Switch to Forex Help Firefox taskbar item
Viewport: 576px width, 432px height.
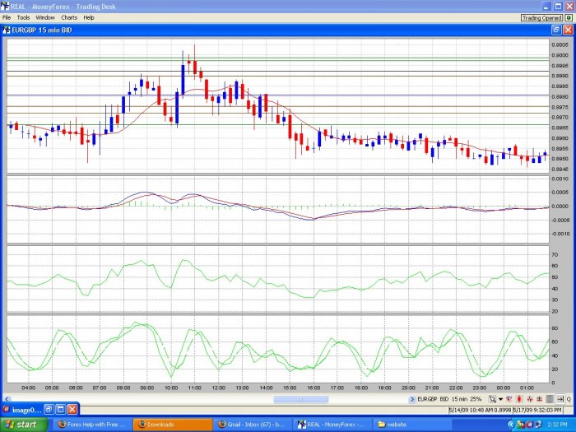[91, 425]
